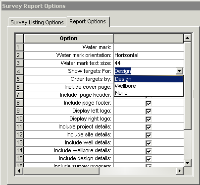Click the vertical scrollbar thumb
Viewport: 200px width, 185px height.
tap(187, 86)
